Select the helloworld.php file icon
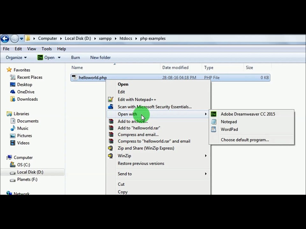This screenshot has height=229, width=306. 74,78
